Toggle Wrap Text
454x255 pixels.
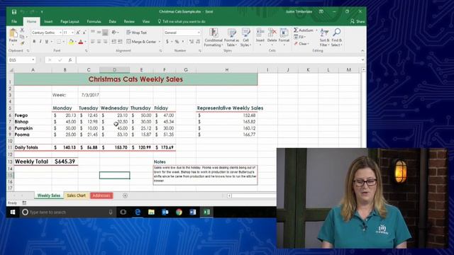coord(137,33)
